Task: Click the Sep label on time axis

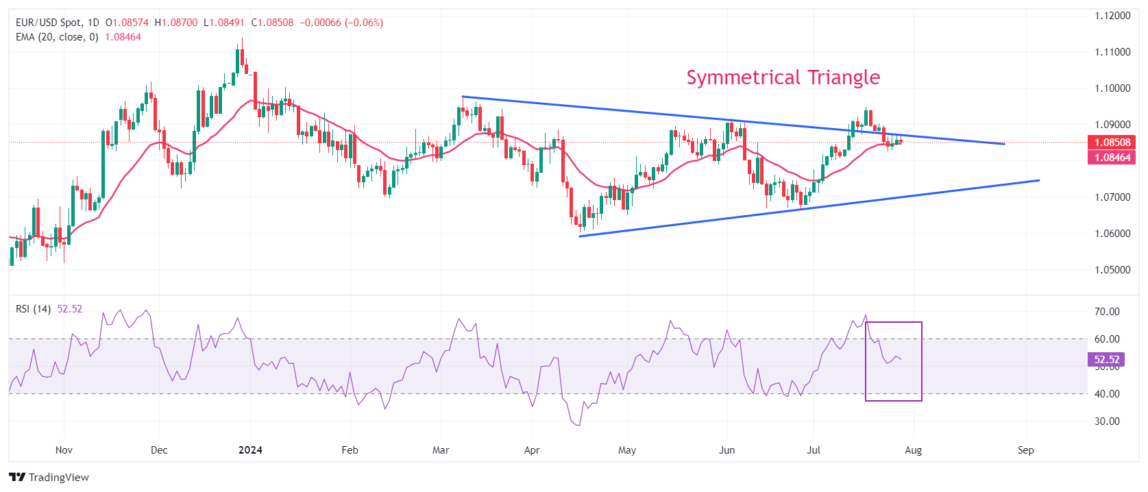Action: (x=1025, y=450)
